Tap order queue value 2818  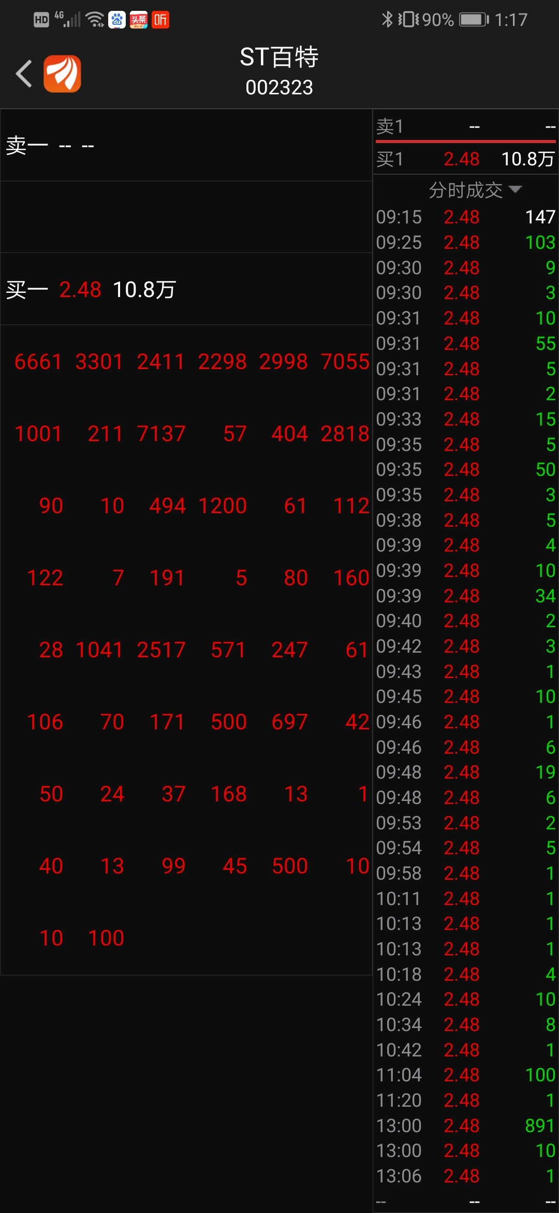click(x=345, y=433)
